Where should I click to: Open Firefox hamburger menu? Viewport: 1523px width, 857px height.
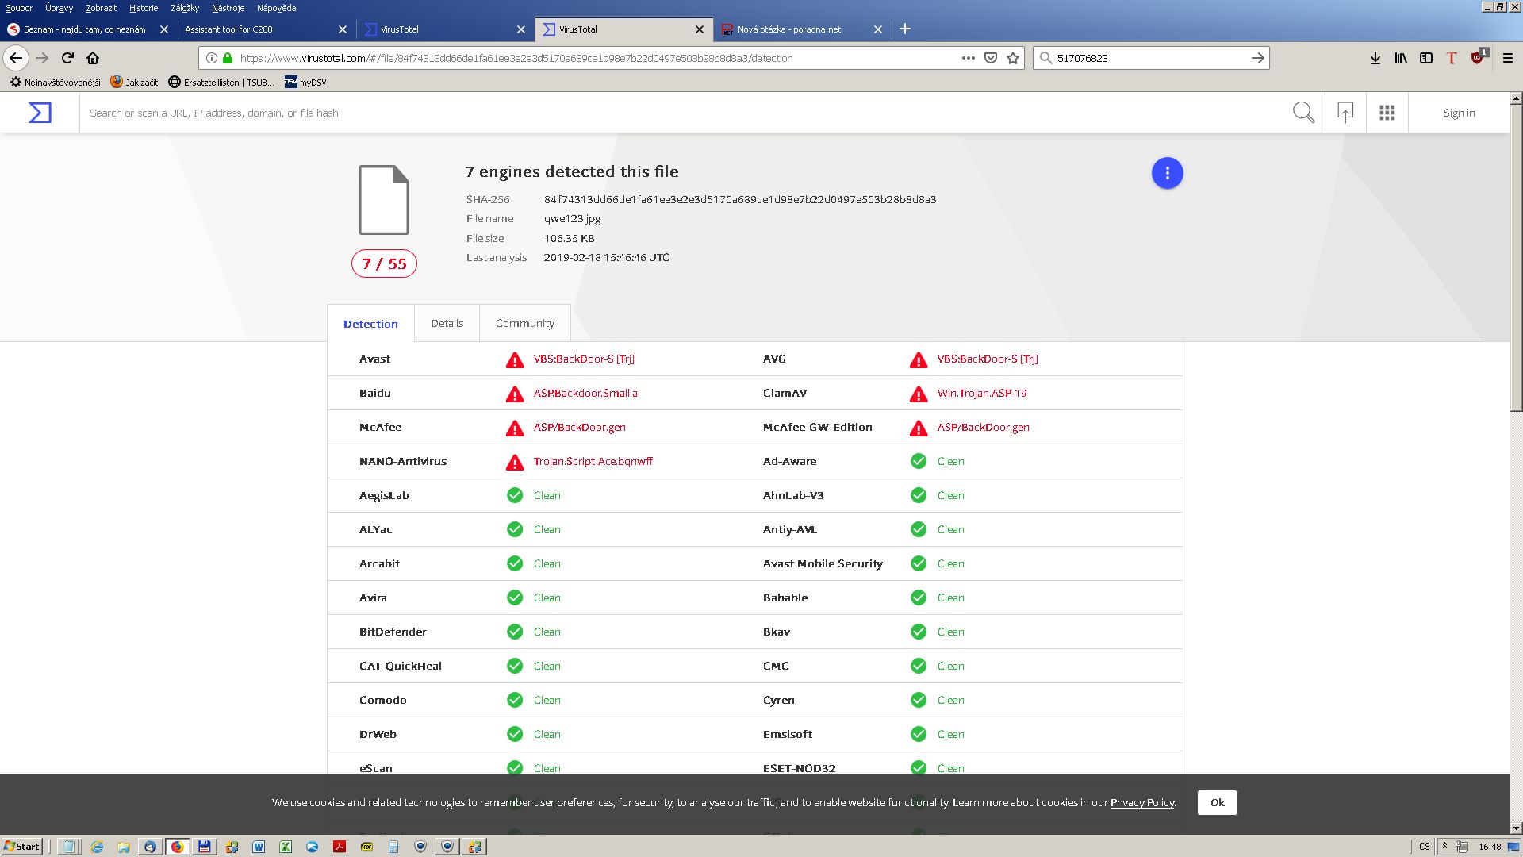[1508, 58]
